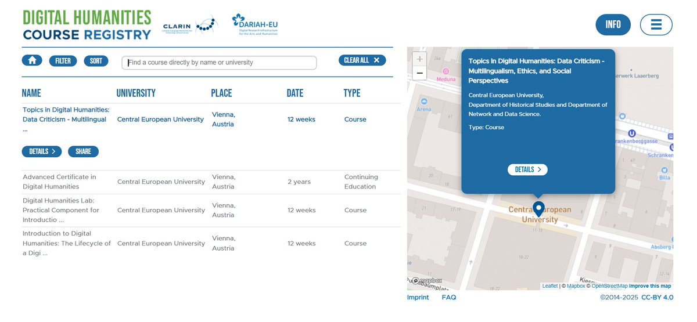Open the Imprint link
Viewport: 697px width, 322px height.
418,298
